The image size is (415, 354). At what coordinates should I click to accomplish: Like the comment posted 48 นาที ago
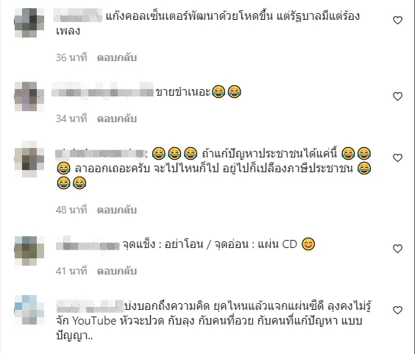click(x=397, y=157)
